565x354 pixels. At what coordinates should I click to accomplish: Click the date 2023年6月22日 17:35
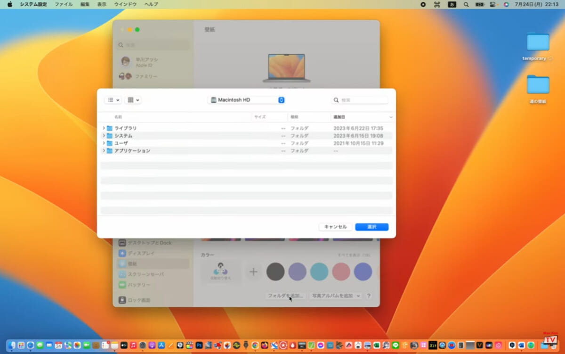coord(358,128)
